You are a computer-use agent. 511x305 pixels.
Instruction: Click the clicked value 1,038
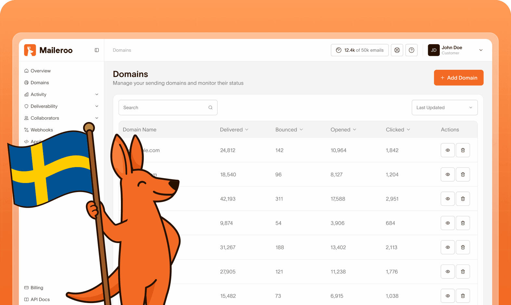click(392, 296)
